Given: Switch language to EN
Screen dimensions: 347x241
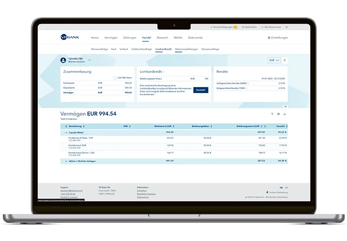Looking at the screenshot, I should [x=287, y=187].
